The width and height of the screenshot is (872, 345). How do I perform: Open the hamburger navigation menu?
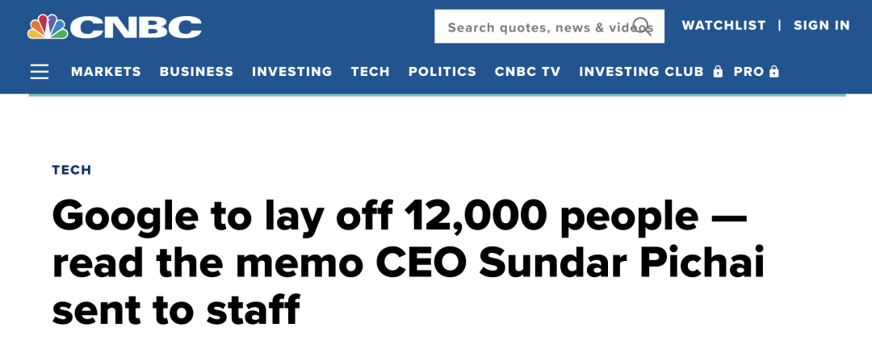[x=40, y=72]
